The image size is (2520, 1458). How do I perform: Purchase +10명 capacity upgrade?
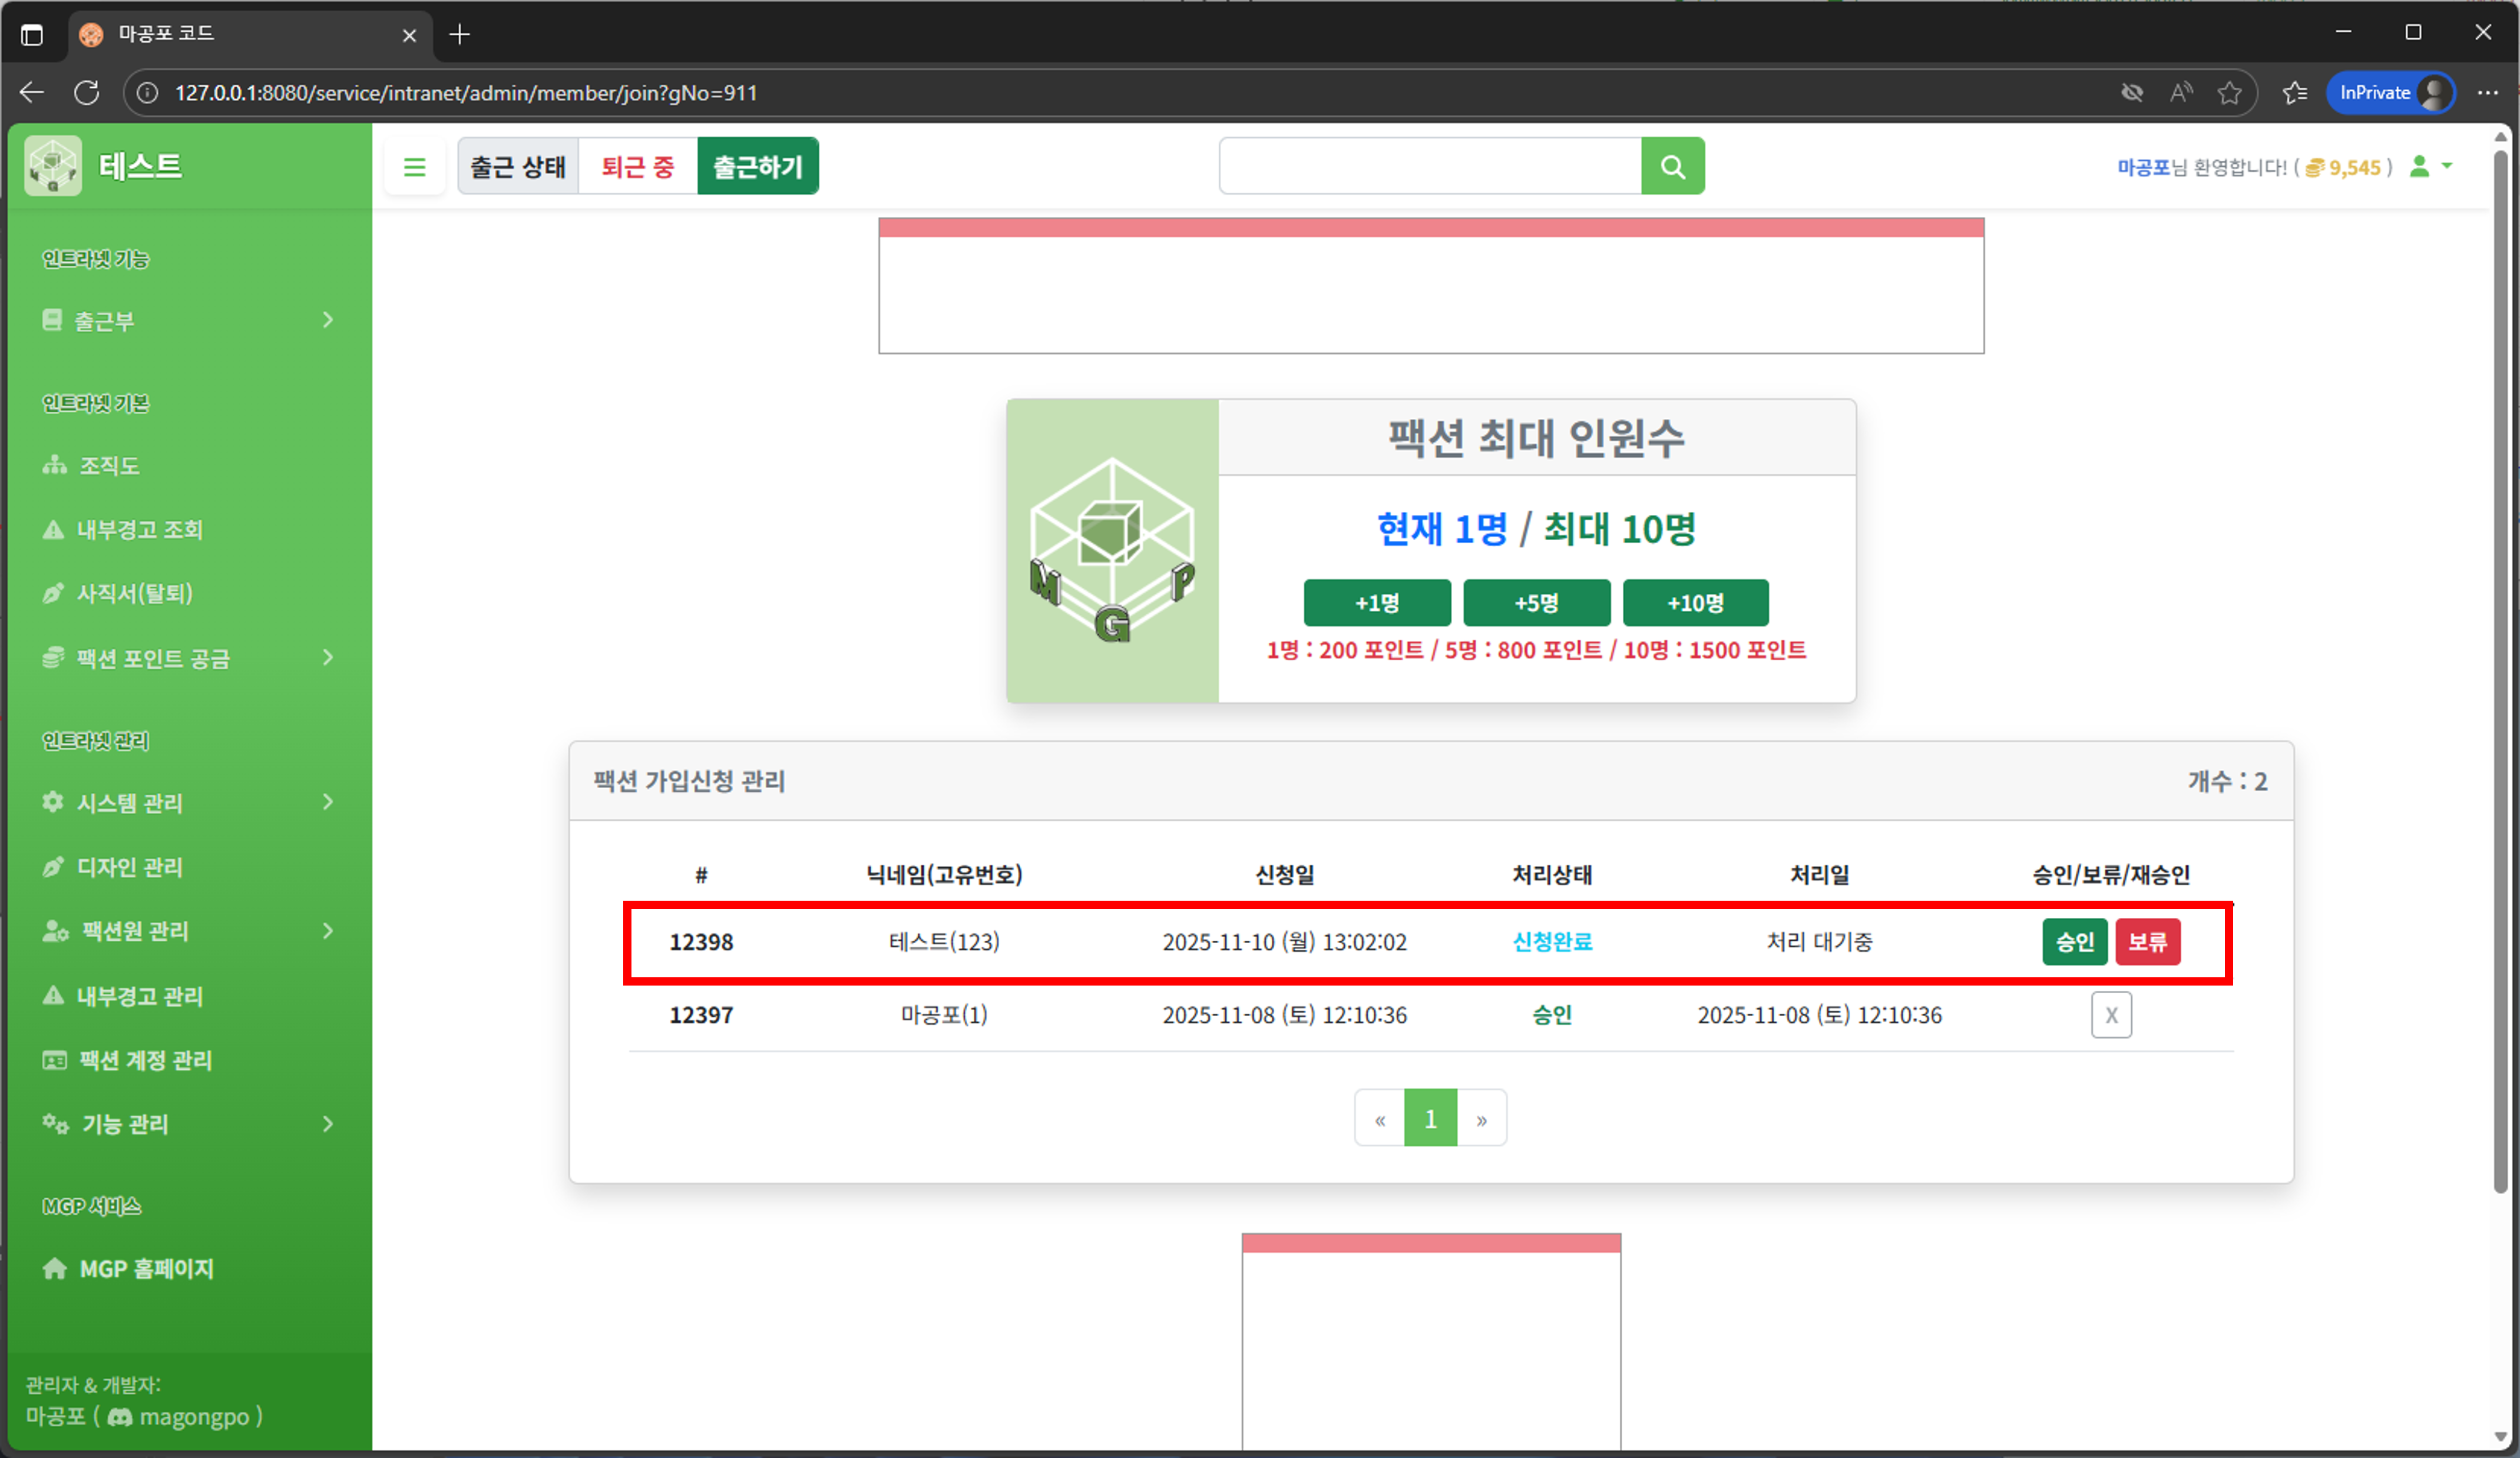click(x=1695, y=602)
